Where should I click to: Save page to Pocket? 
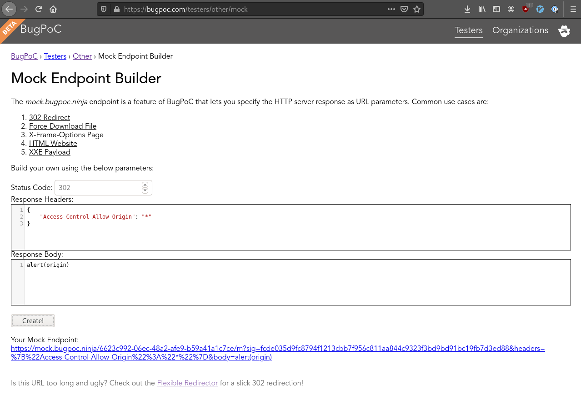(404, 9)
